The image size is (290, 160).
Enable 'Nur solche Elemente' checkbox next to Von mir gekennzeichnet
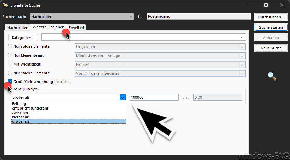(x=10, y=73)
